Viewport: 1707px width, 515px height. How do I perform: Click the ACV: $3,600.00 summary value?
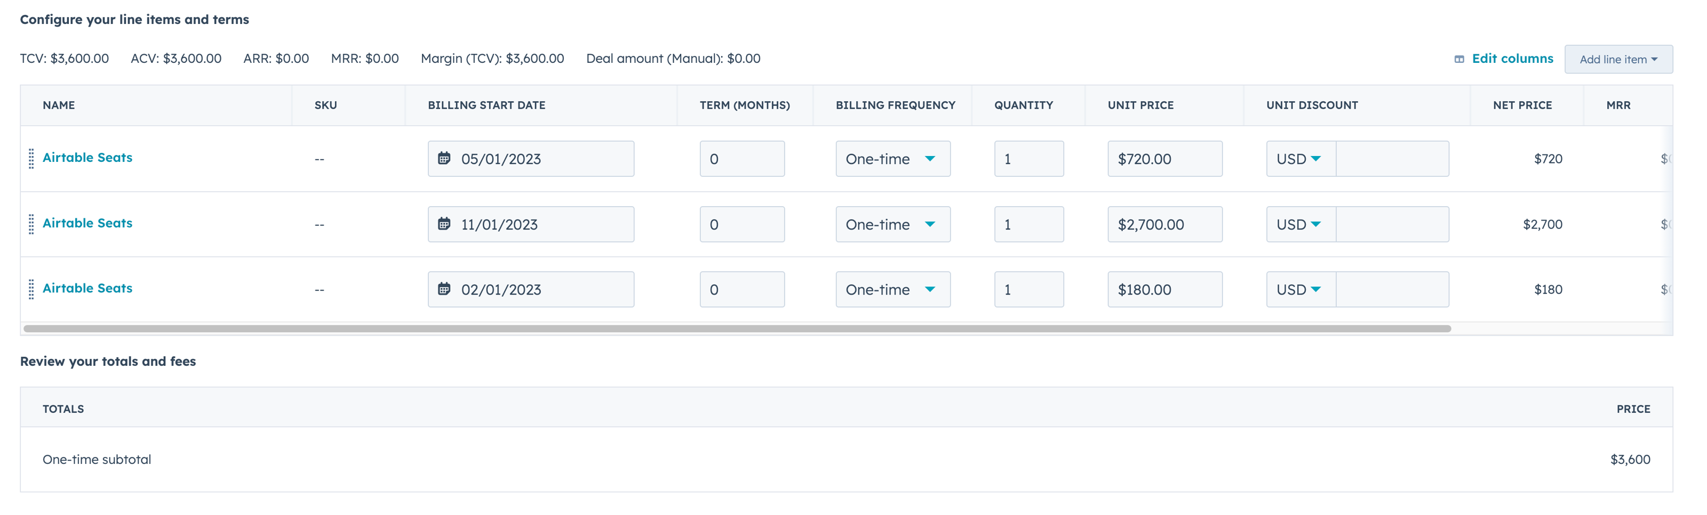(176, 58)
